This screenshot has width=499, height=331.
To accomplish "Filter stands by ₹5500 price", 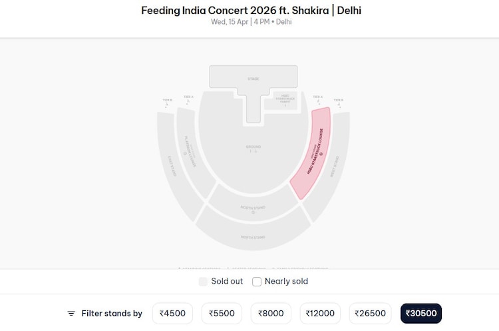I will click(x=222, y=313).
